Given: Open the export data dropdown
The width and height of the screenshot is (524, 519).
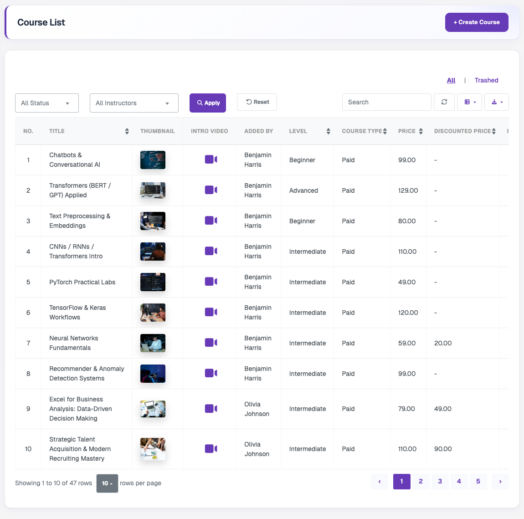Looking at the screenshot, I should (497, 102).
